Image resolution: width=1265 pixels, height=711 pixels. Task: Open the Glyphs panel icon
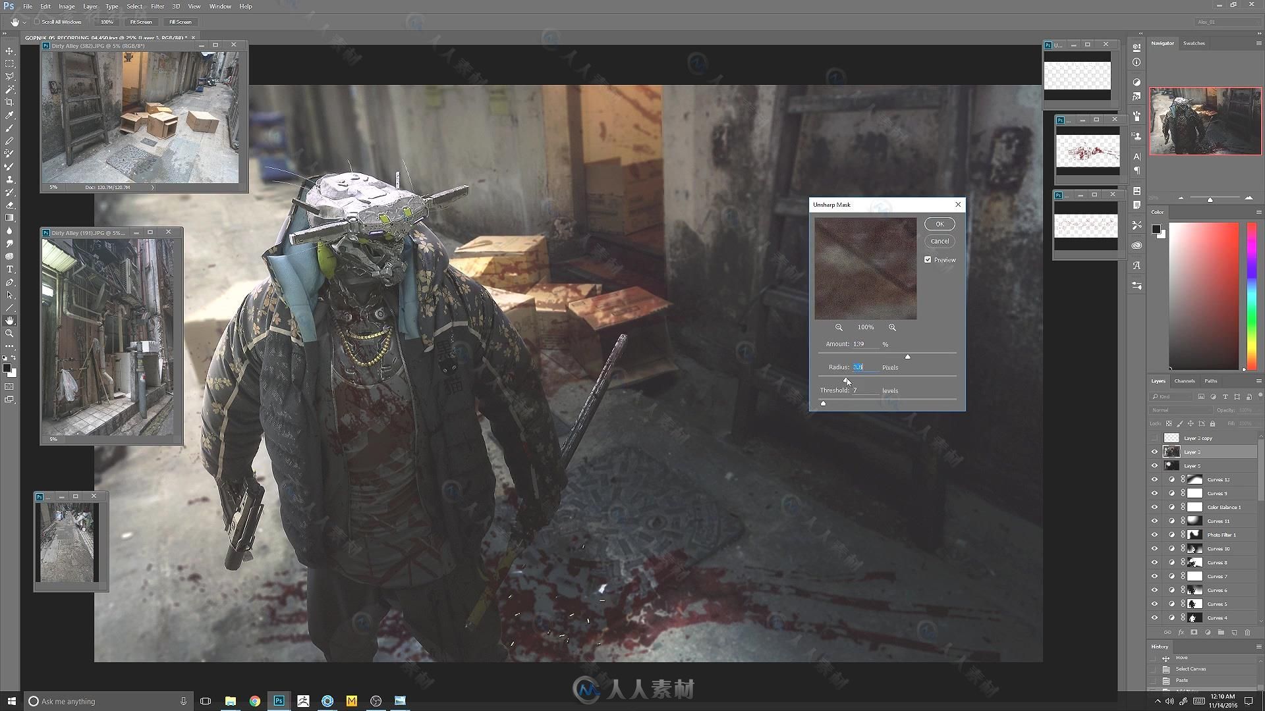pyautogui.click(x=1137, y=265)
